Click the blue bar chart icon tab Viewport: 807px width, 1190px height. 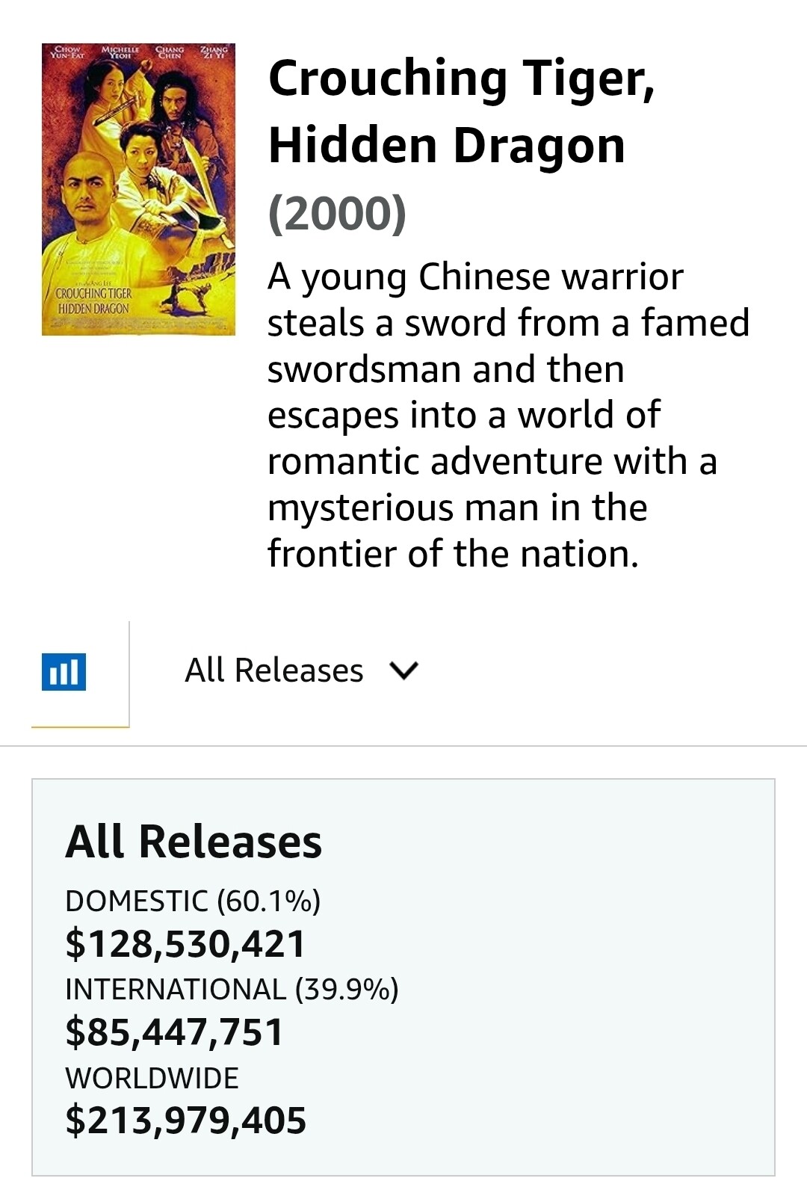coord(64,671)
